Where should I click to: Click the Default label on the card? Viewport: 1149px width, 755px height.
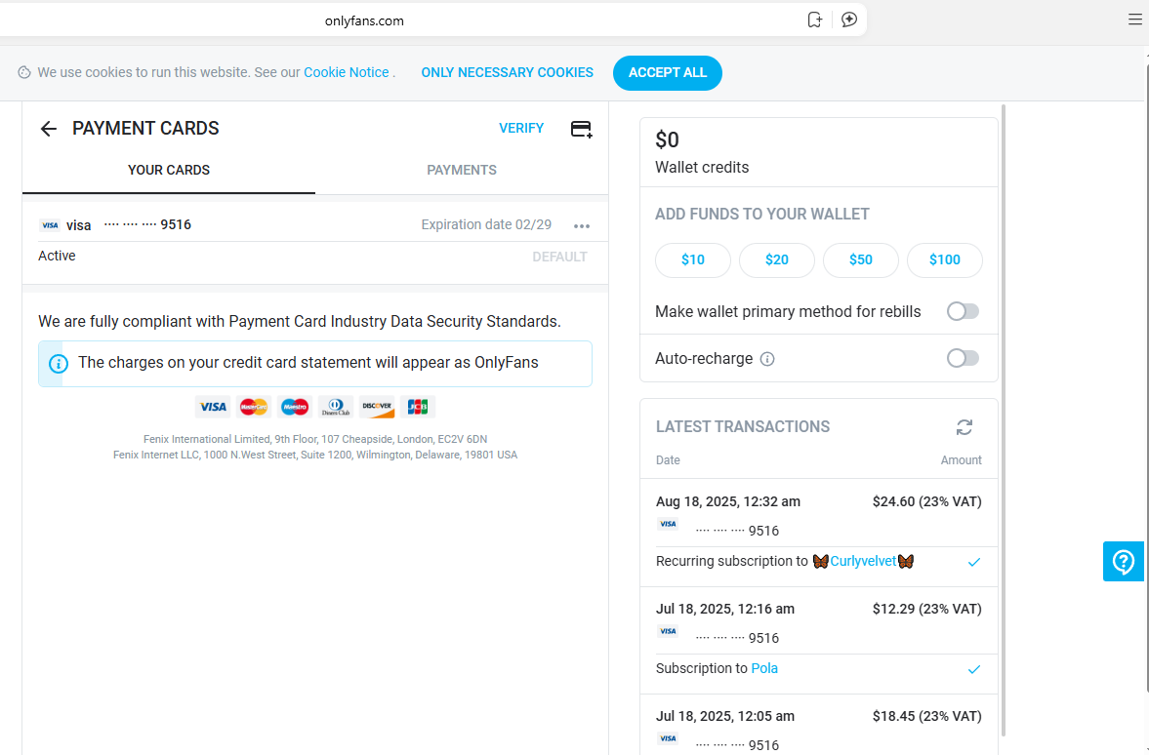pos(559,258)
